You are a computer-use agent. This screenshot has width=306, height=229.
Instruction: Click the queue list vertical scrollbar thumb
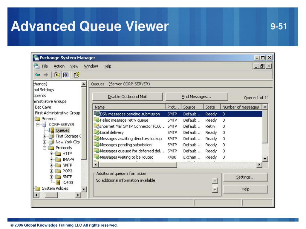[265, 126]
